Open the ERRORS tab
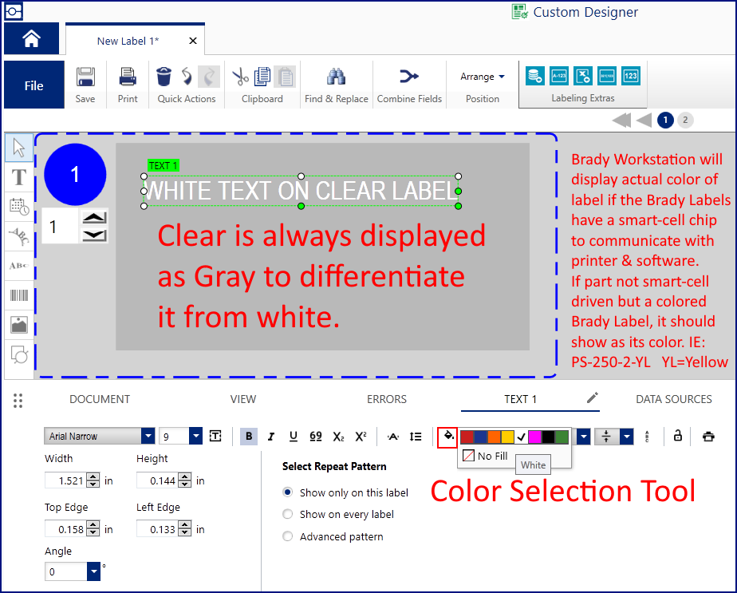This screenshot has height=593, width=737. (386, 399)
